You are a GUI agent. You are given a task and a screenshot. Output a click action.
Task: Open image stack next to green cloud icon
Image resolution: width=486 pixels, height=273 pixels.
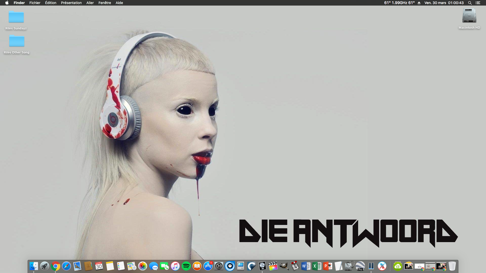pyautogui.click(x=409, y=266)
